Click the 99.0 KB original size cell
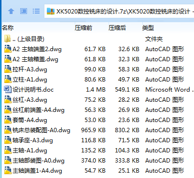Screen dimensions: 194x178 pyautogui.click(x=95, y=69)
